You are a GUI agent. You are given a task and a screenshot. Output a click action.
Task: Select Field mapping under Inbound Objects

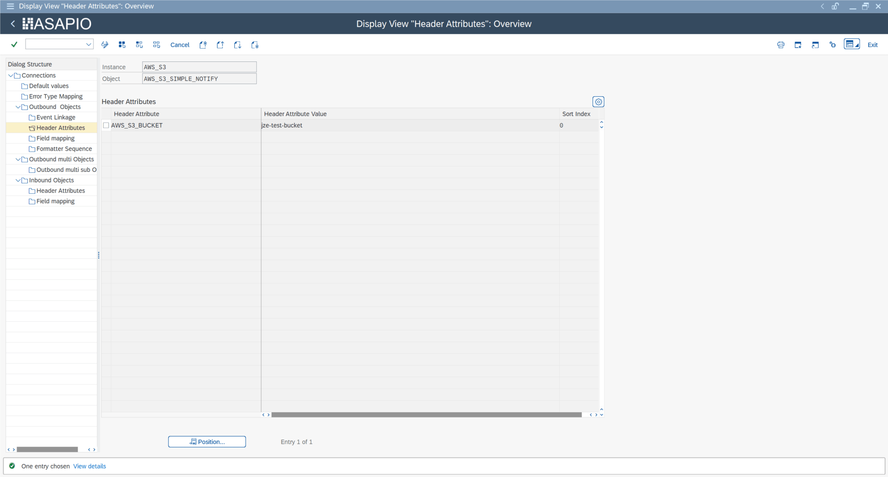coord(55,201)
